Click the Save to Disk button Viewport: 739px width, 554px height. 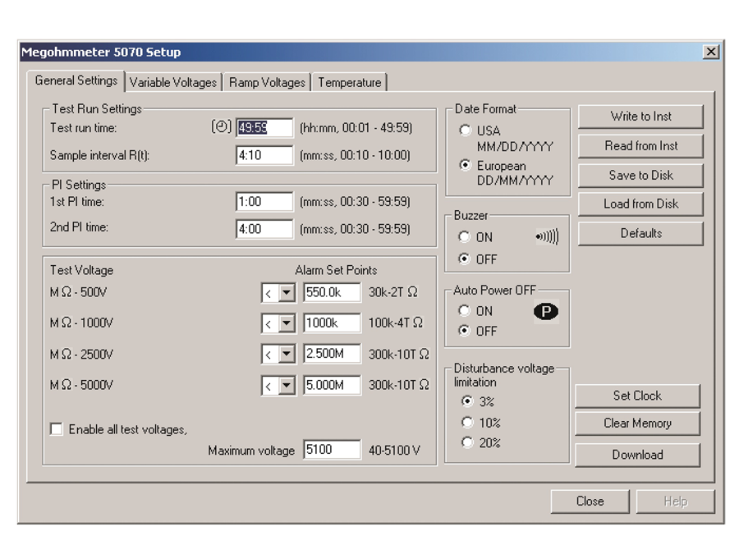[x=640, y=175]
